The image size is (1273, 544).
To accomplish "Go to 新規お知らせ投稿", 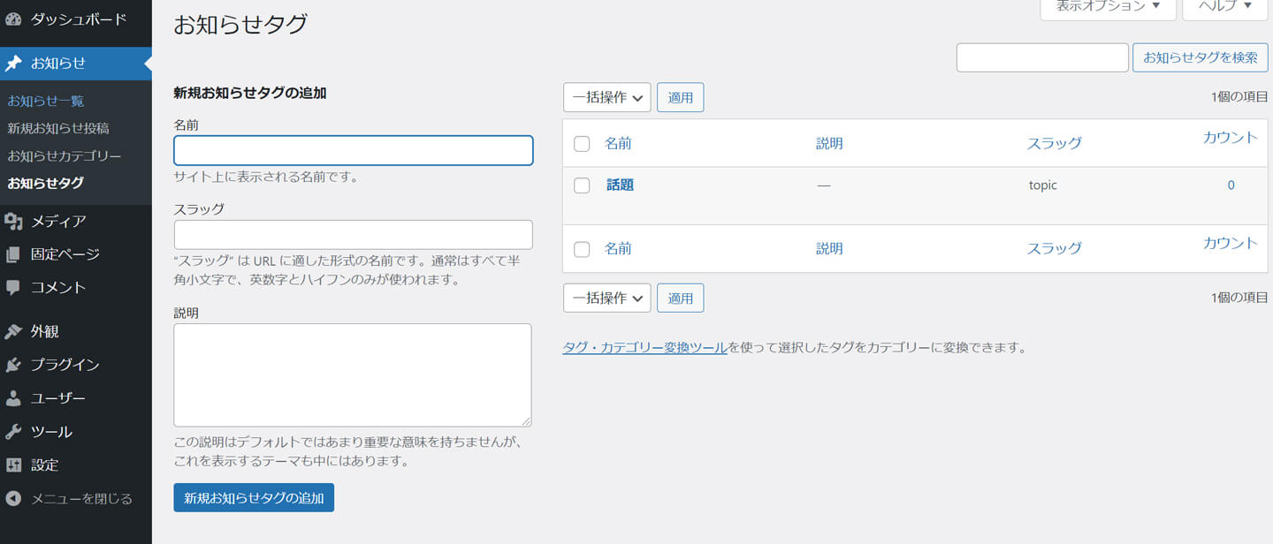I will tap(58, 128).
